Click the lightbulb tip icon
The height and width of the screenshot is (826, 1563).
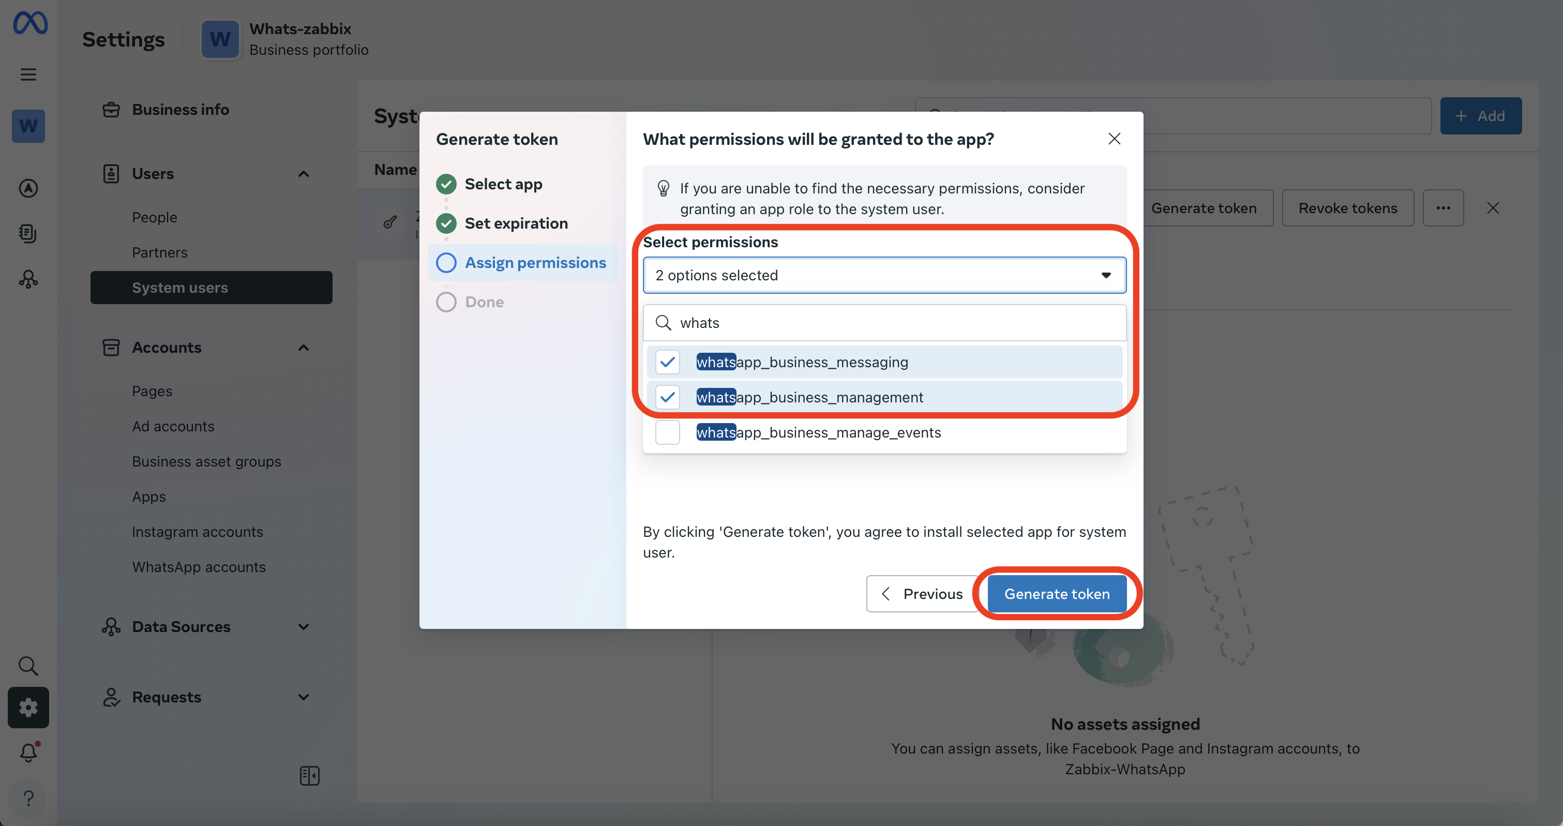pos(664,189)
